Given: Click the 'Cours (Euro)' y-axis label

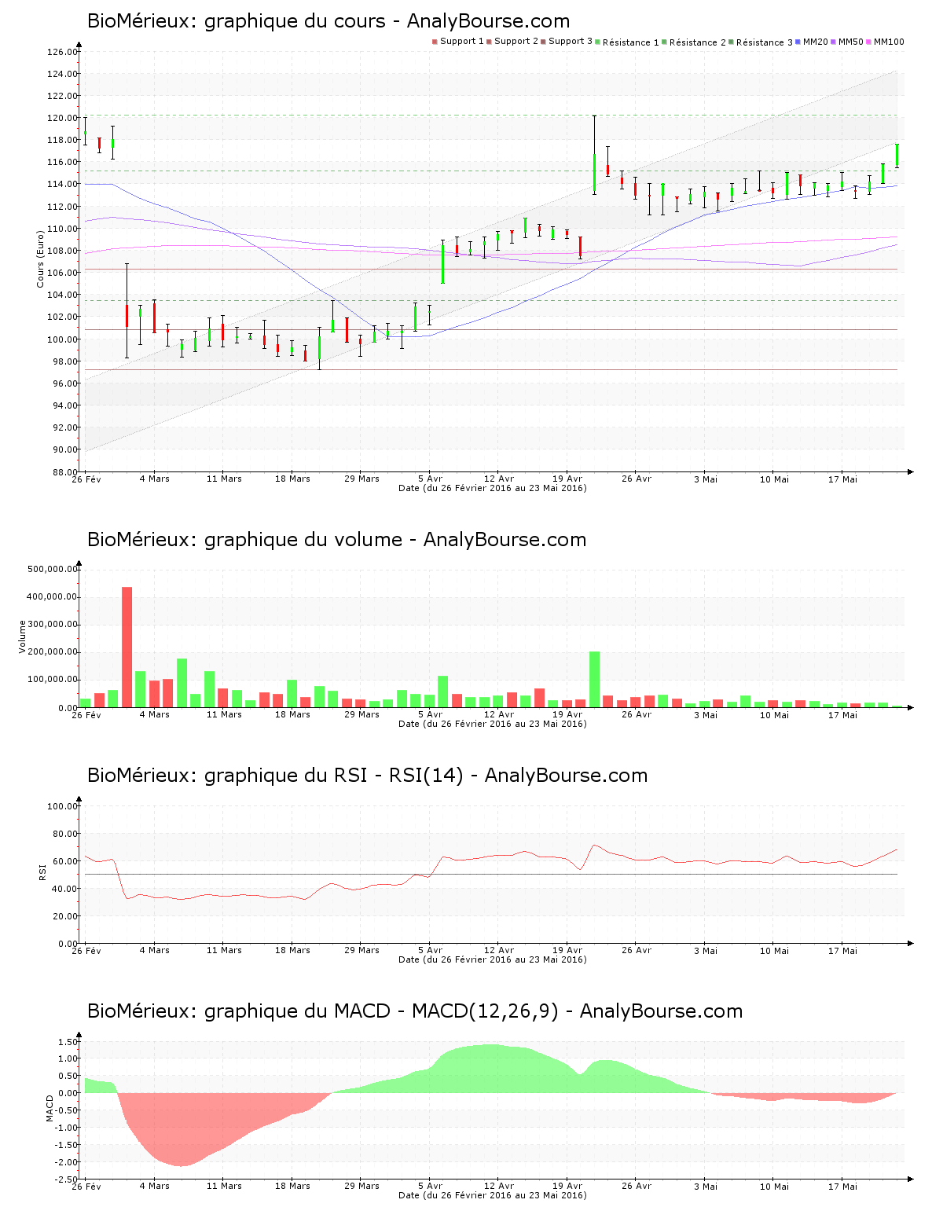Looking at the screenshot, I should point(40,259).
